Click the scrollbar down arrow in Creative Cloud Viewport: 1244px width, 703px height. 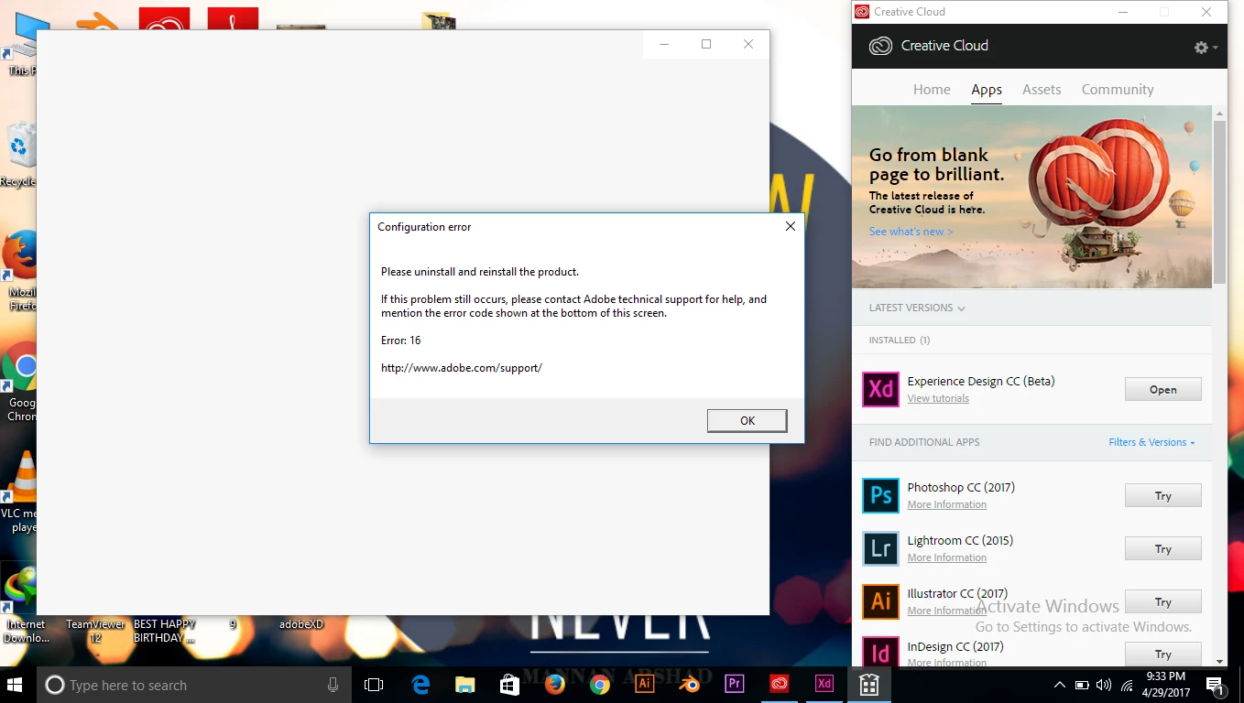pos(1219,661)
